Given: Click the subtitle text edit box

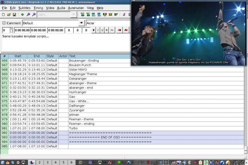Looking at the screenshot, I should 66,42.
